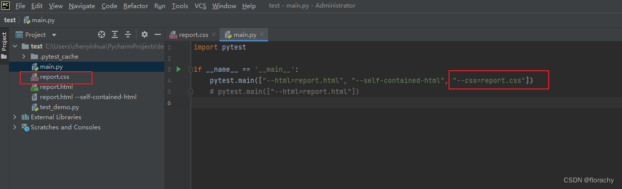Open the Window menu

pos(224,6)
